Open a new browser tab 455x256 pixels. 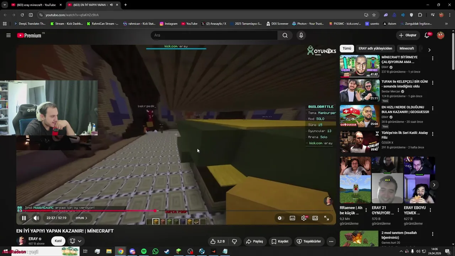125,5
